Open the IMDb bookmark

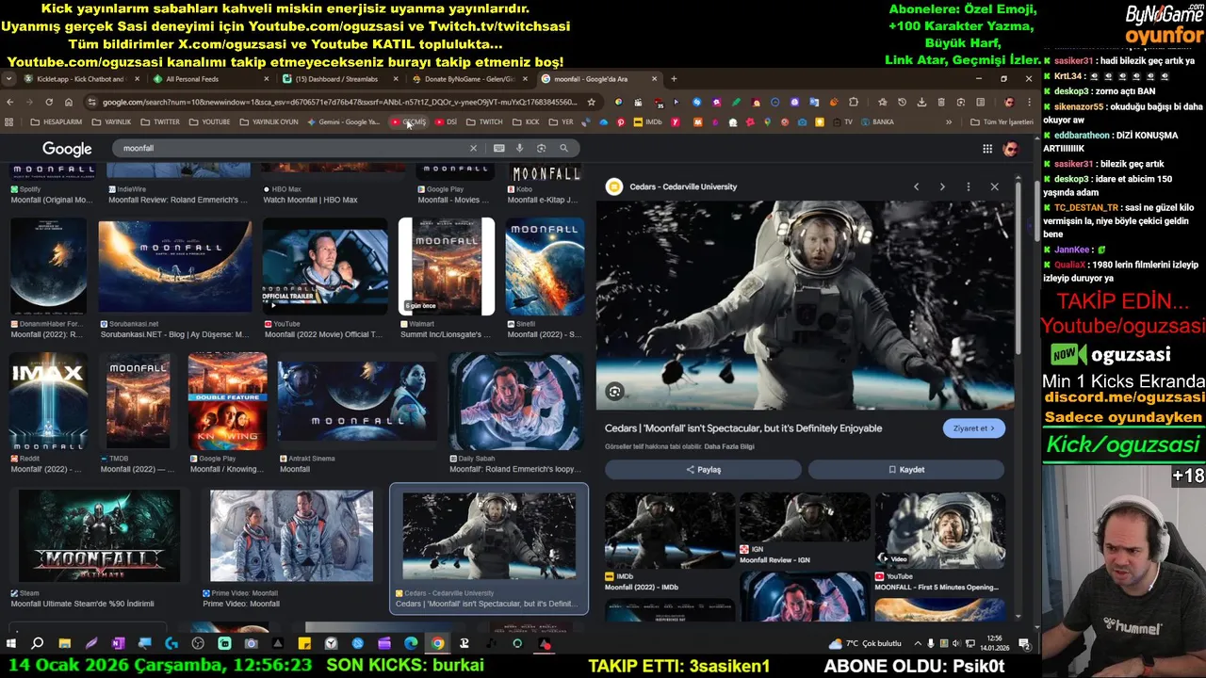(647, 121)
